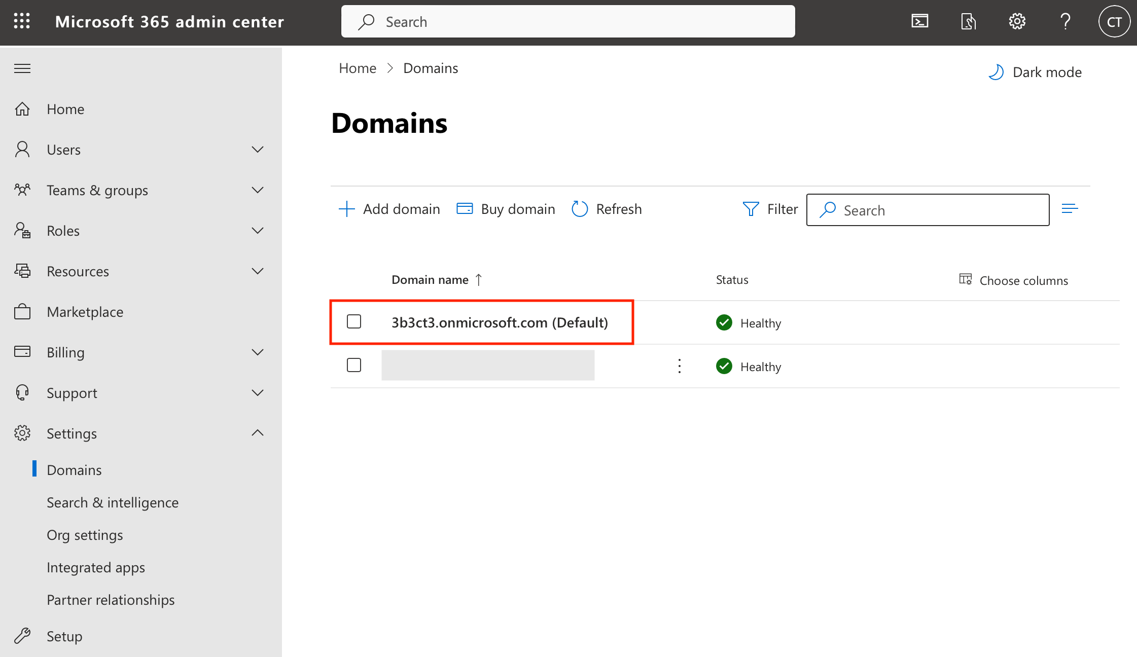Open the 3b3ct3.onmicrosoft.com (Default) domain
Viewport: 1137px width, 657px height.
(500, 322)
